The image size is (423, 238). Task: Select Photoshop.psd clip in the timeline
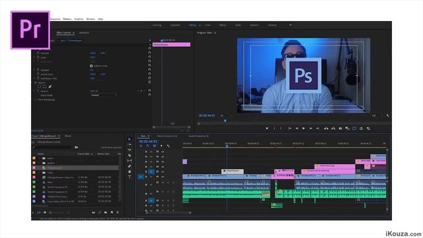coord(233,171)
